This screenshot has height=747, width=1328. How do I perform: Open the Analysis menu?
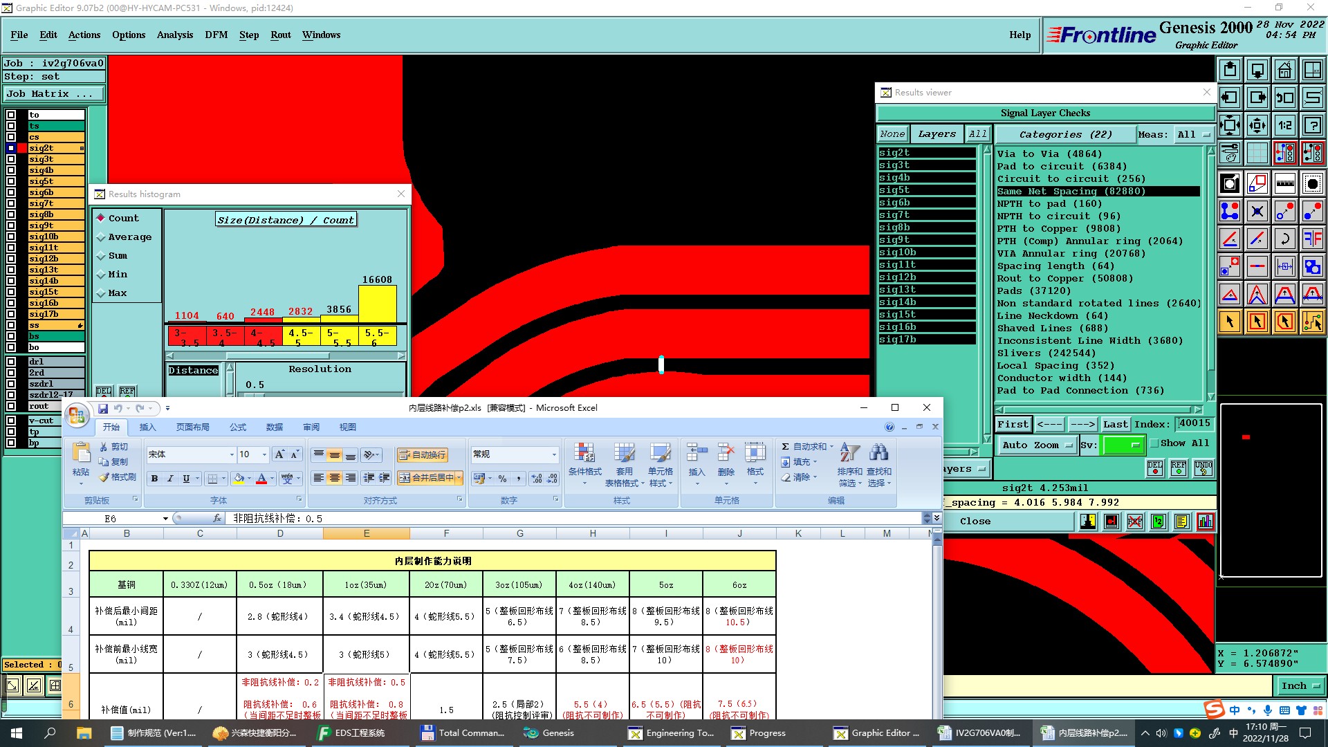(x=174, y=35)
